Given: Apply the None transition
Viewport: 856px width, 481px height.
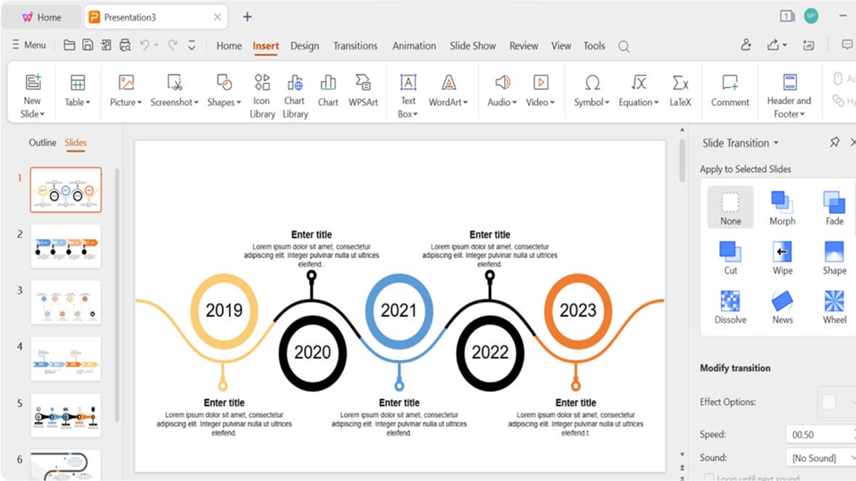Looking at the screenshot, I should (730, 204).
